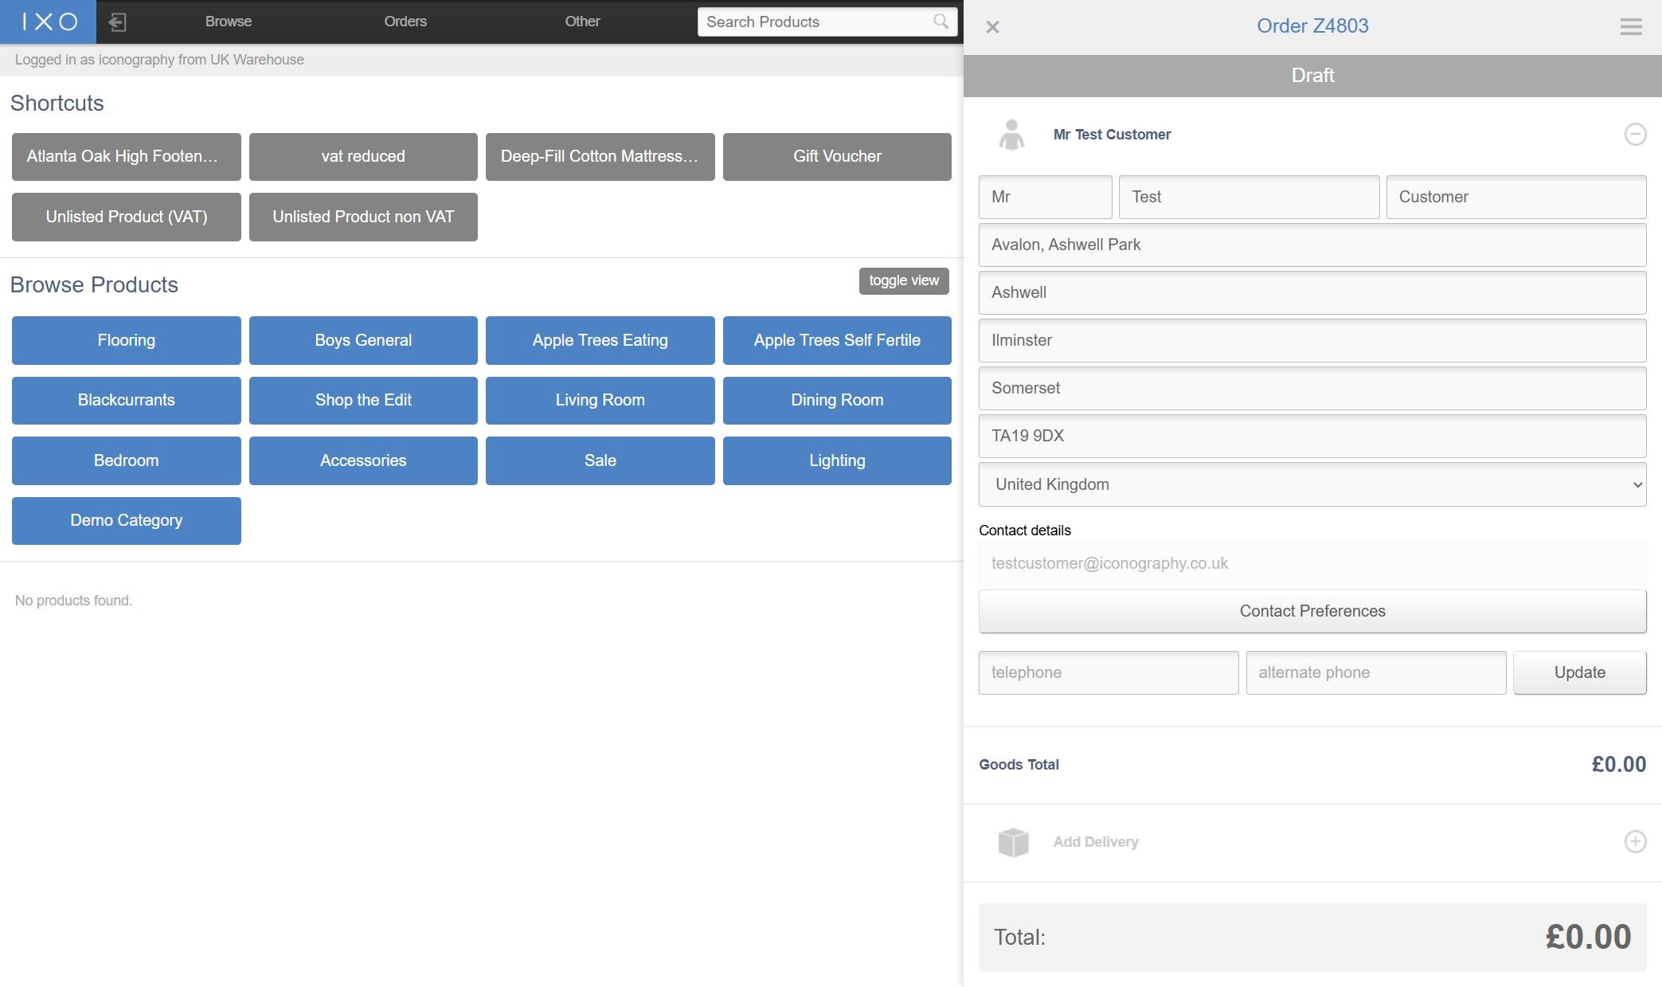Close the order panel with X
The width and height of the screenshot is (1662, 987).
point(992,27)
